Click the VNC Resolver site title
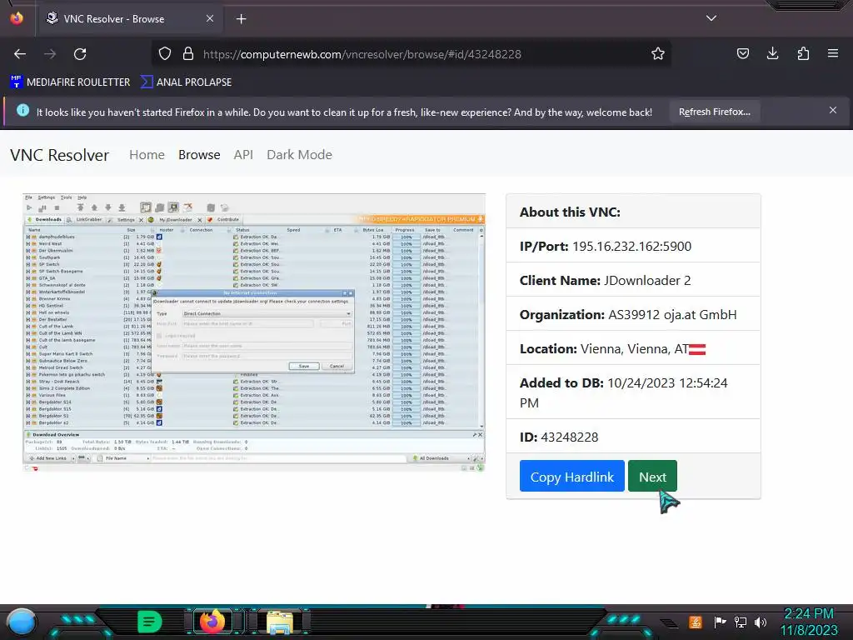Image resolution: width=853 pixels, height=640 pixels. tap(59, 155)
